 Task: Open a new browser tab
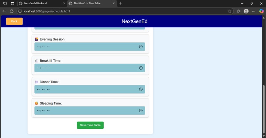120,3
